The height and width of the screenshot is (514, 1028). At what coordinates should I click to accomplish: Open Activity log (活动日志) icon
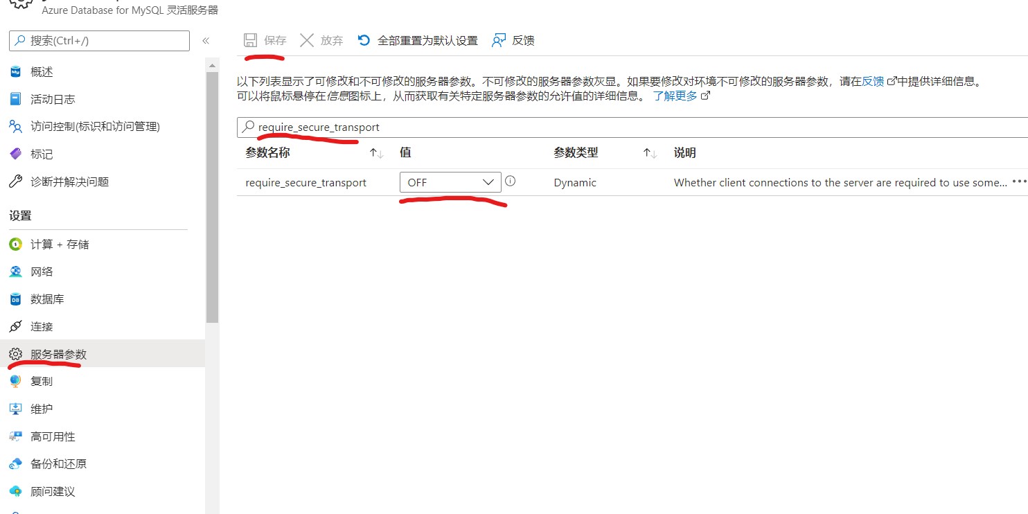coord(15,99)
